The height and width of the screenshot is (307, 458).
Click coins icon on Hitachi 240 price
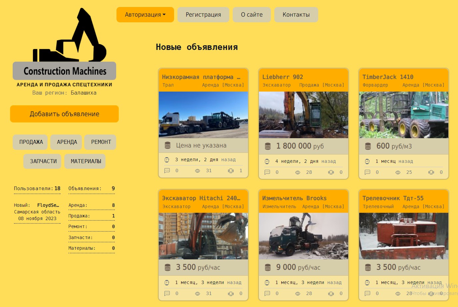(168, 267)
